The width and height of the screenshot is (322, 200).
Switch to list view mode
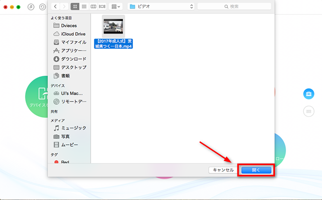click(84, 7)
